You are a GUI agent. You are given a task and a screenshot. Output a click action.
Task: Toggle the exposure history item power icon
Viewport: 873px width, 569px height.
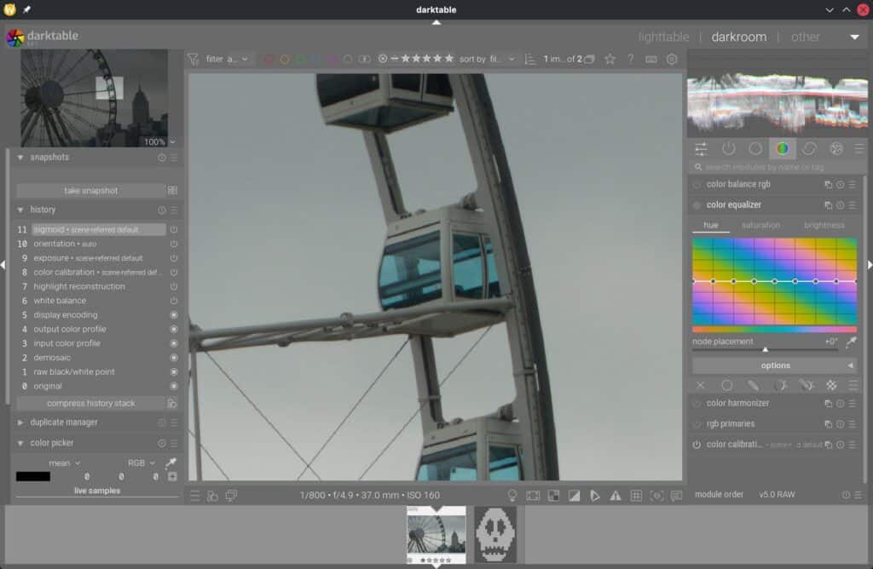[x=174, y=258]
